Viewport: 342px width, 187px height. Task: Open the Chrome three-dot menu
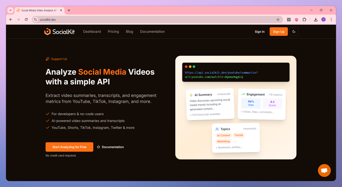[x=331, y=20]
